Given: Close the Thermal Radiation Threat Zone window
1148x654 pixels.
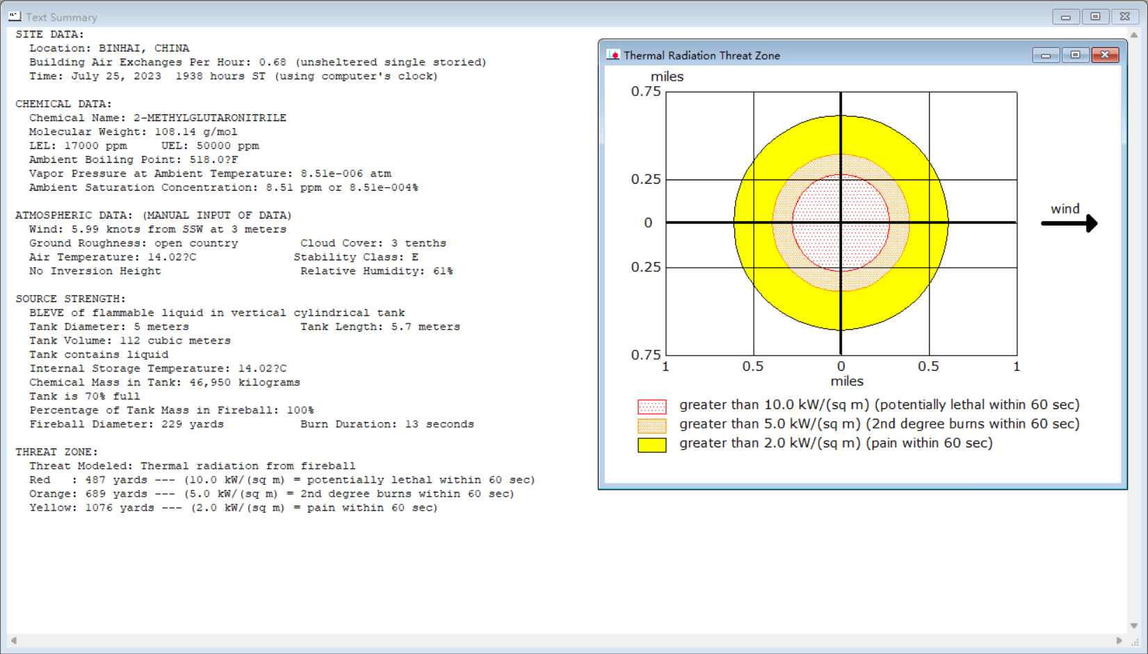Looking at the screenshot, I should 1105,55.
